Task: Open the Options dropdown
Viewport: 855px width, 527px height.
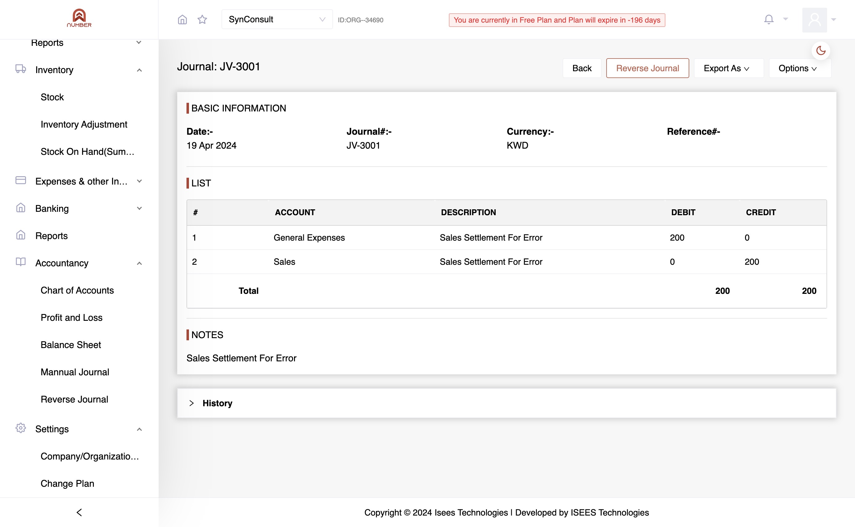Action: click(800, 68)
